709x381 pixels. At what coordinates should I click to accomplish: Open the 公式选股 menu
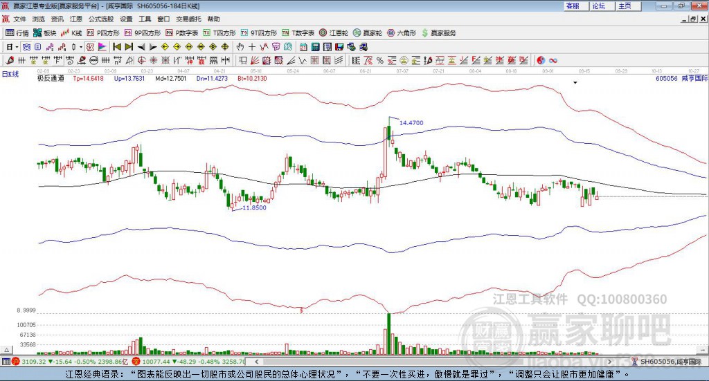click(x=100, y=19)
